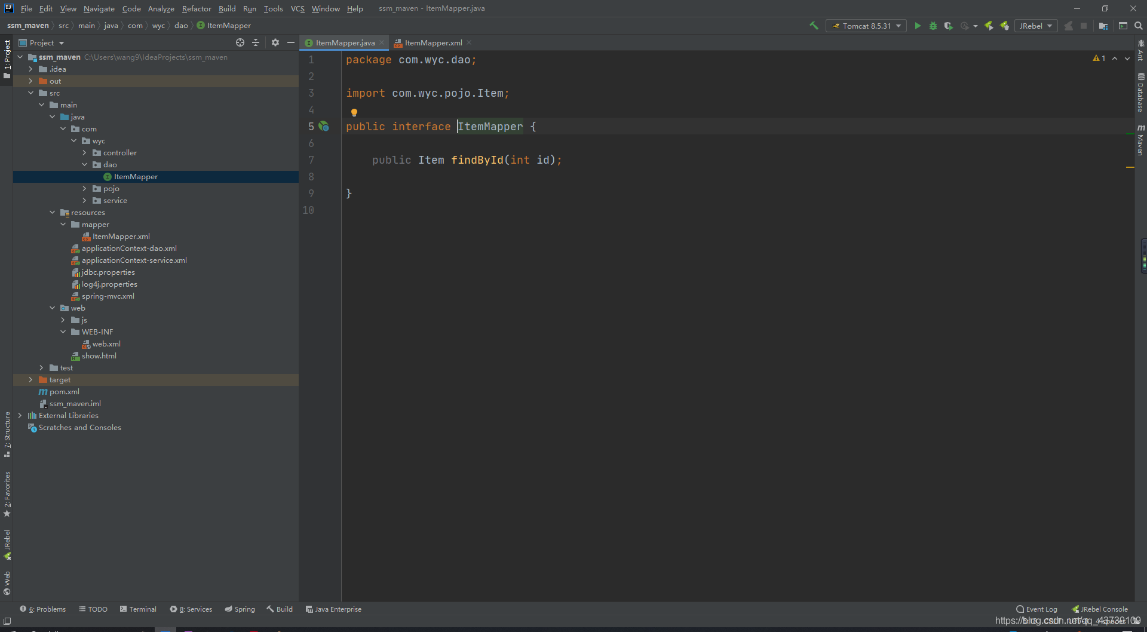
Task: Run Tomcat with the green play icon
Action: 918,26
